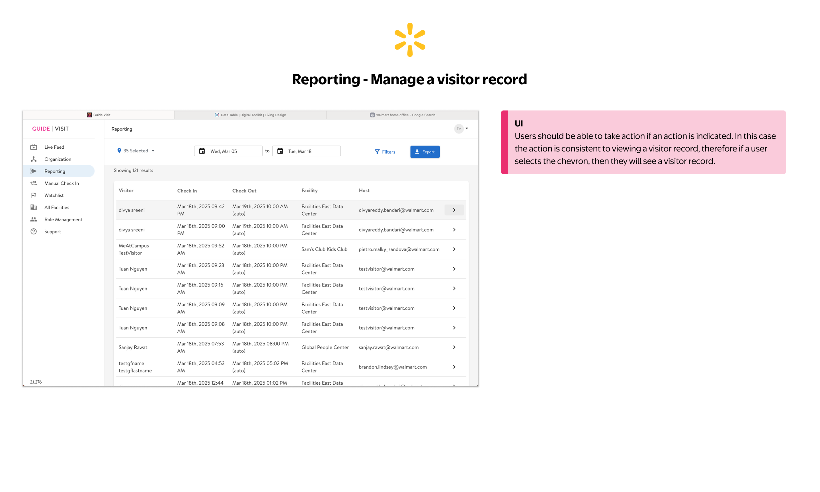Switch to Data Table Living Design tab
Viewport: 820px width, 492px height.
[x=250, y=115]
